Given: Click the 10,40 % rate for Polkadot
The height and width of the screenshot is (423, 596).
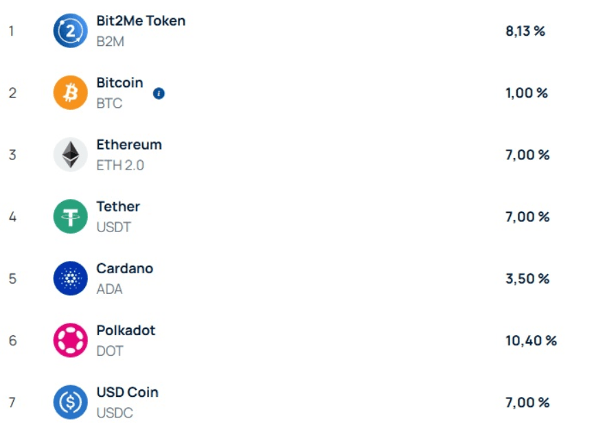Looking at the screenshot, I should [531, 341].
